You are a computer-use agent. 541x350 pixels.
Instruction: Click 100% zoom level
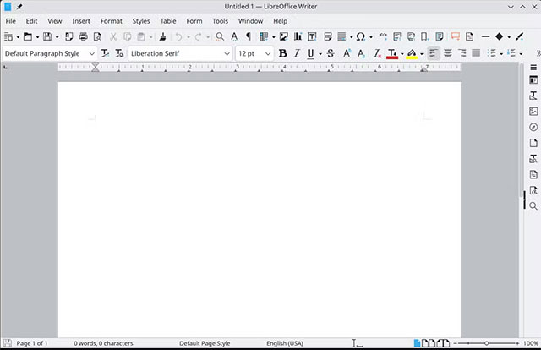pyautogui.click(x=531, y=343)
